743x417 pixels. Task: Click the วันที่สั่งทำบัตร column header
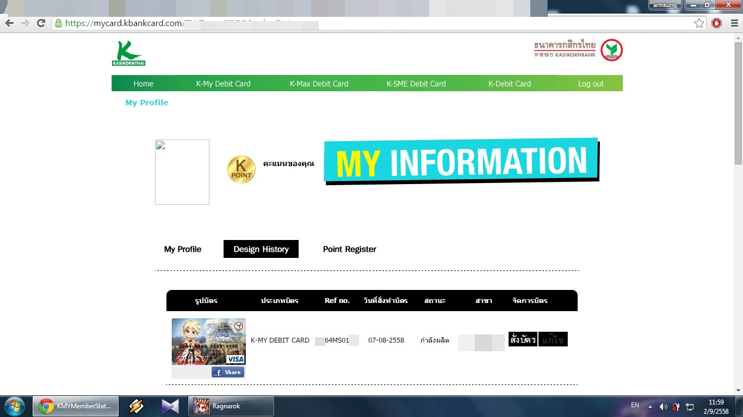(x=386, y=300)
